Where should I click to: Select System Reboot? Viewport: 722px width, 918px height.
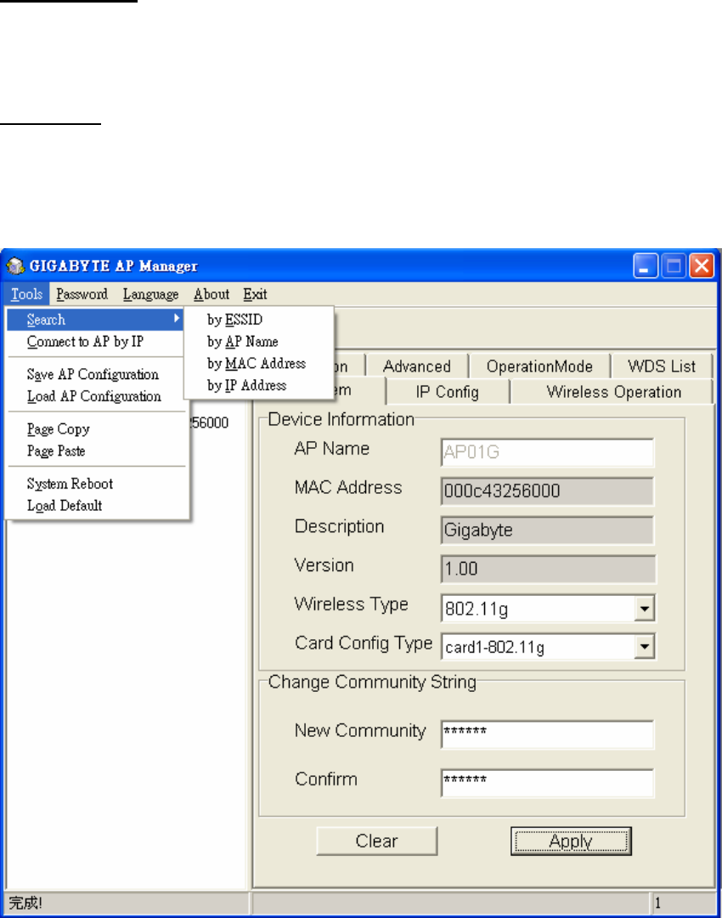[70, 484]
